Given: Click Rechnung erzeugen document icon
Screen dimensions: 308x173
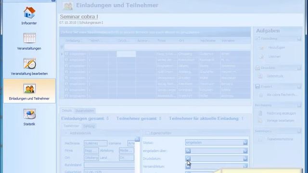Looking at the screenshot, I should pyautogui.click(x=260, y=113).
